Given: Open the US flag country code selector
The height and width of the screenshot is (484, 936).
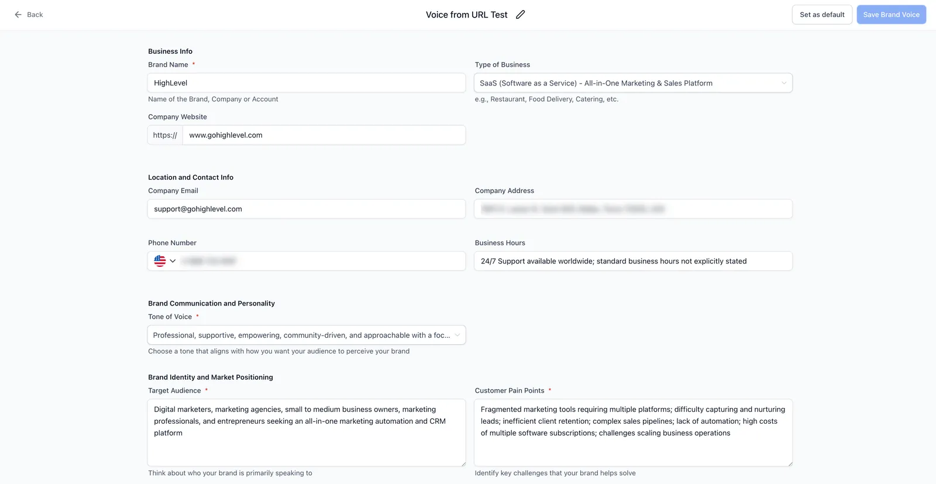Looking at the screenshot, I should click(x=164, y=261).
